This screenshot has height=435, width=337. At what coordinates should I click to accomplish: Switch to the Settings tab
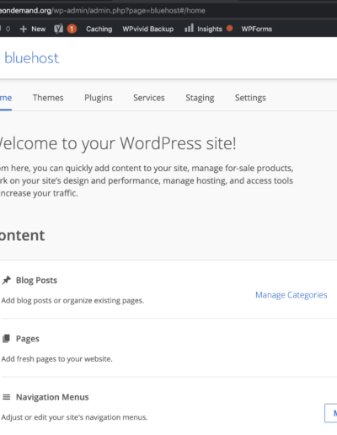point(250,98)
